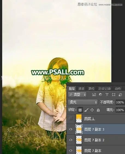This screenshot has width=125, height=154.
Task: Open the 不透明度 opacity value field
Action: point(120,102)
